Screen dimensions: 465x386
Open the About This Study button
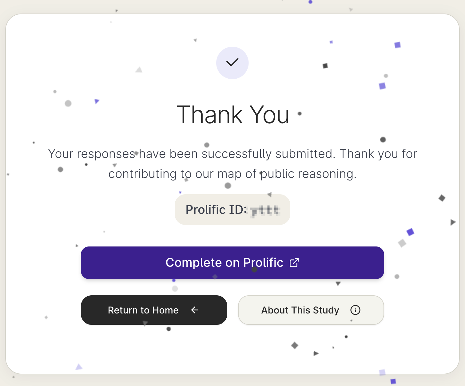tap(311, 310)
